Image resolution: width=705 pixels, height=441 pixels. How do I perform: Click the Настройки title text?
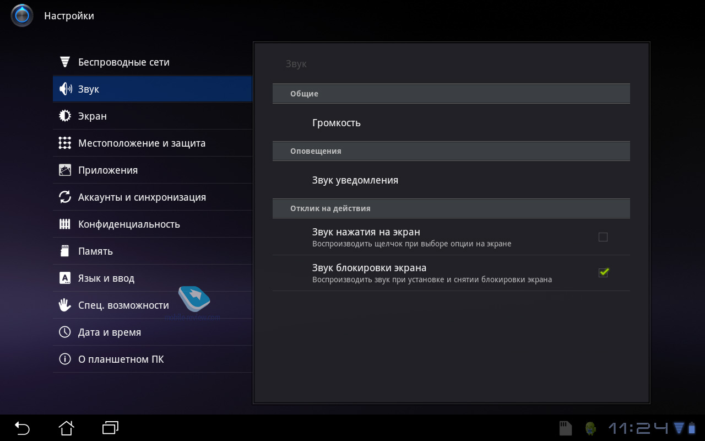pyautogui.click(x=69, y=16)
